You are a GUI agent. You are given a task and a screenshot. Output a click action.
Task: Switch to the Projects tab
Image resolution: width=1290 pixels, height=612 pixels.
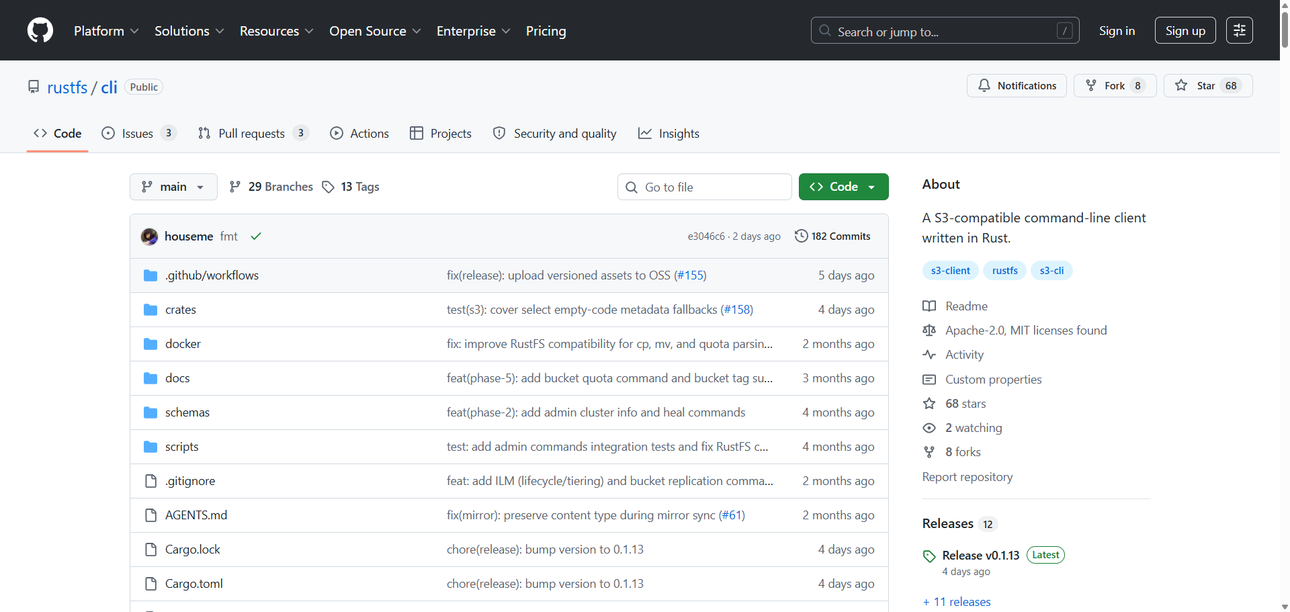(x=441, y=134)
